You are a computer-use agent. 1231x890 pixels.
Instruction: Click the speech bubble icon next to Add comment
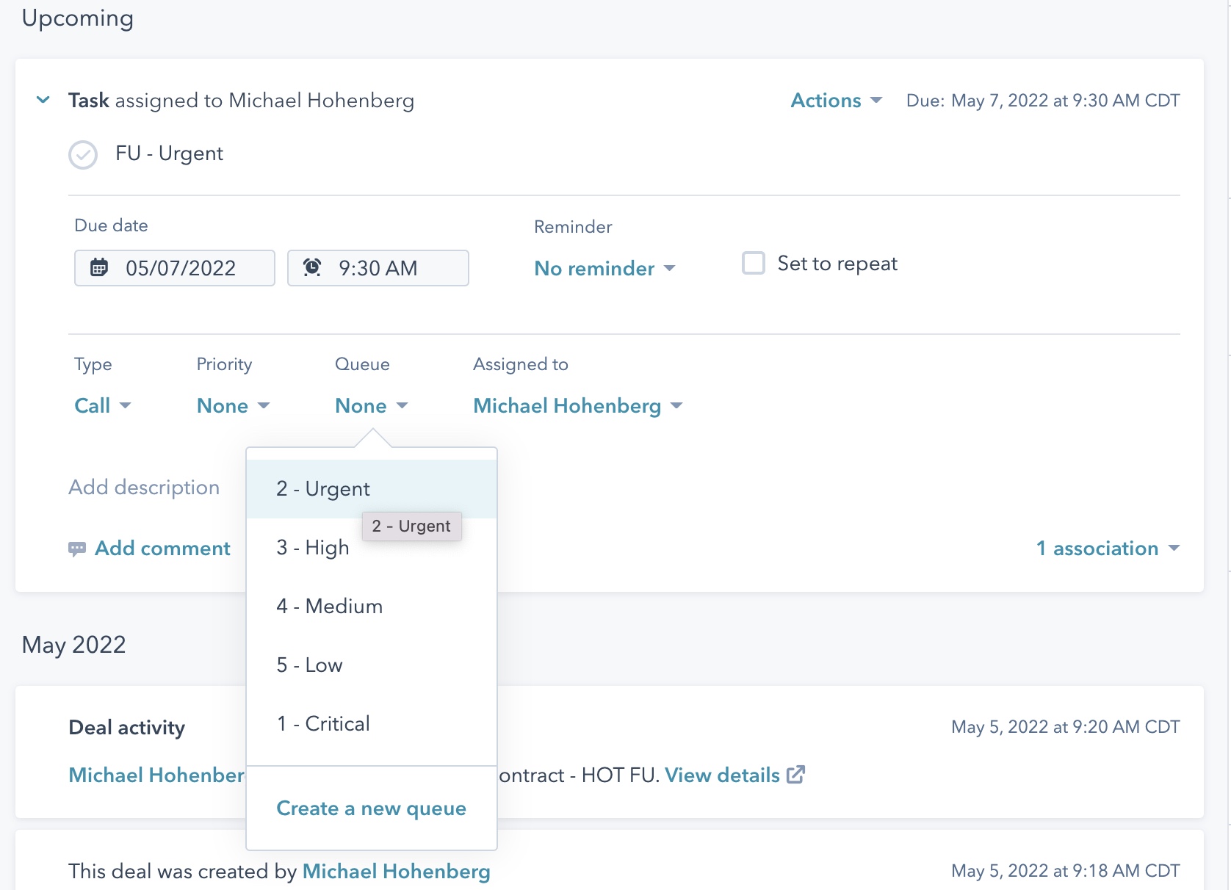click(x=78, y=549)
